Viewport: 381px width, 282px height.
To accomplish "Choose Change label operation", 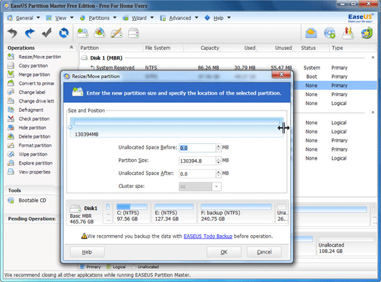I will 26,92.
